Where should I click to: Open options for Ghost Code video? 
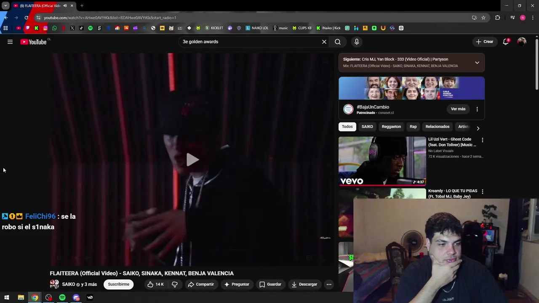[x=483, y=140]
